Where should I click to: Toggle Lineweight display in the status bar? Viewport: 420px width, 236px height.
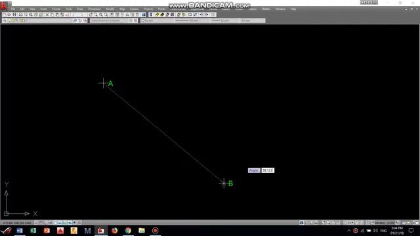pyautogui.click(x=75, y=223)
